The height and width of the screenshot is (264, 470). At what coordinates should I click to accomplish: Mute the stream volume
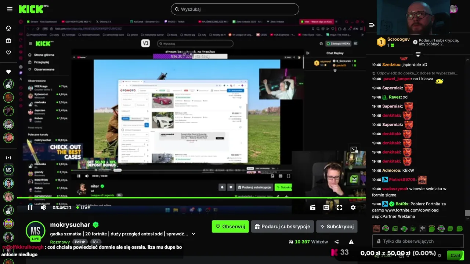[43, 208]
